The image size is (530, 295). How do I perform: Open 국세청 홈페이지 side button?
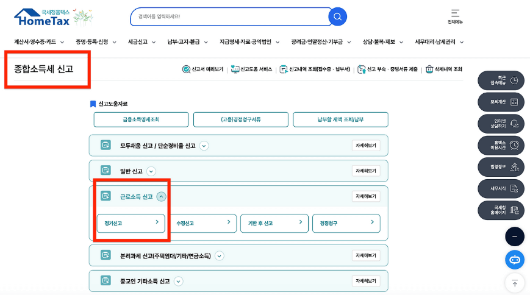pos(501,210)
